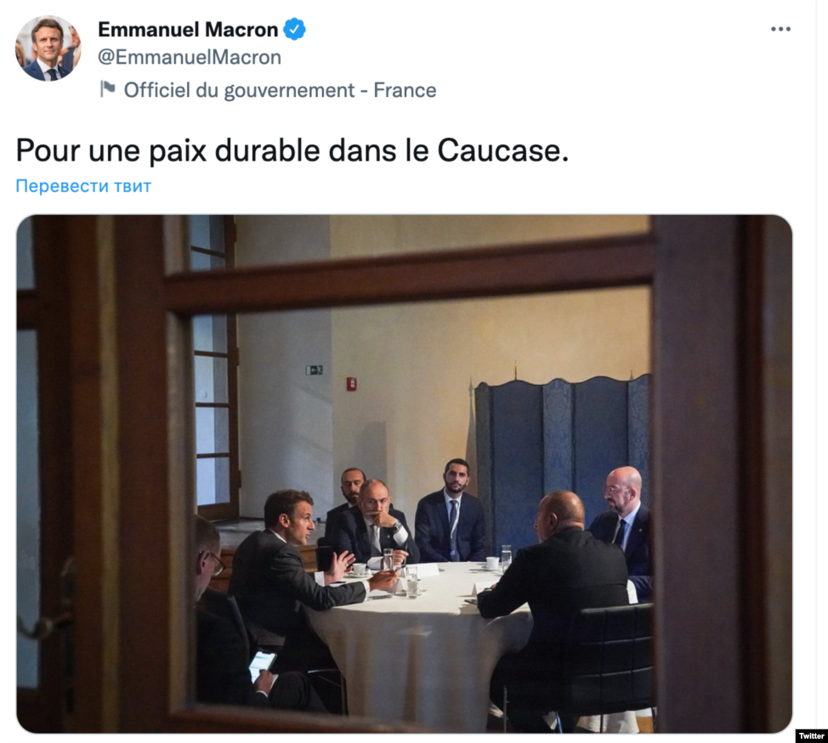828x743 pixels.
Task: Click the blue verified checkmark badge
Action: coord(295,29)
